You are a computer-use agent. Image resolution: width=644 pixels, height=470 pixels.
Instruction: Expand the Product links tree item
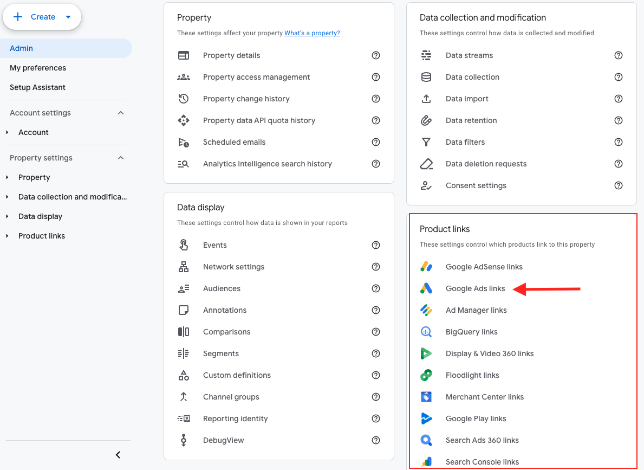point(7,236)
